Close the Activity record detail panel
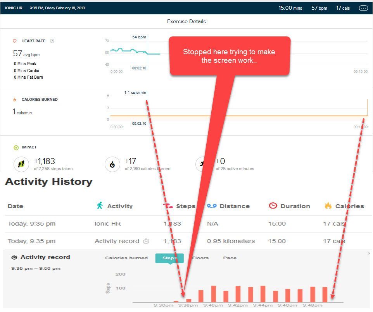Image resolution: width=373 pixels, height=312 pixels. (368, 253)
